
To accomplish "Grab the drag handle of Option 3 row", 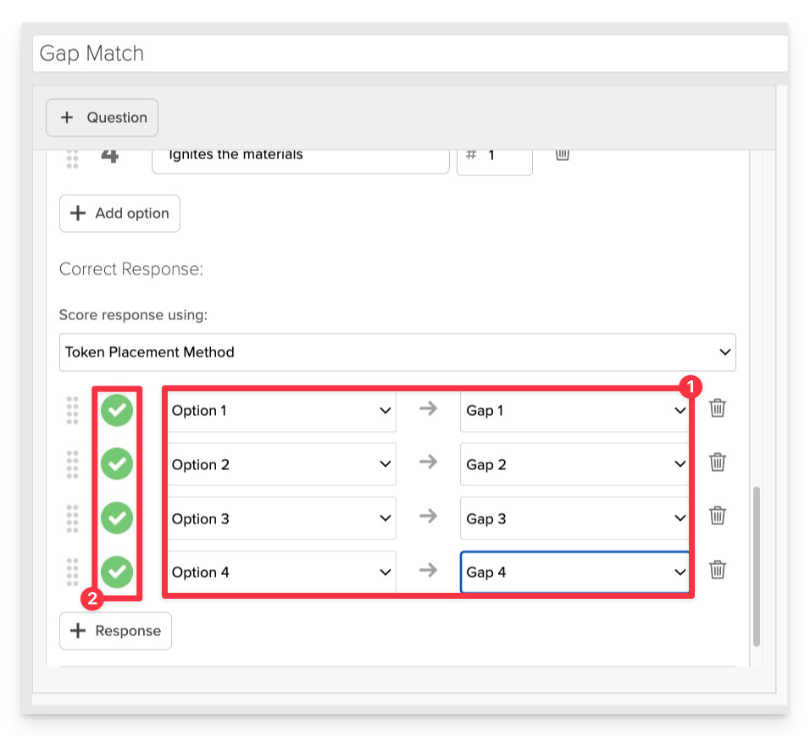I will pyautogui.click(x=72, y=518).
